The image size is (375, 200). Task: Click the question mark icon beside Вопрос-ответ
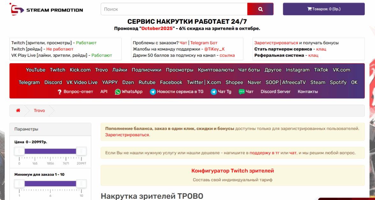(x=60, y=92)
